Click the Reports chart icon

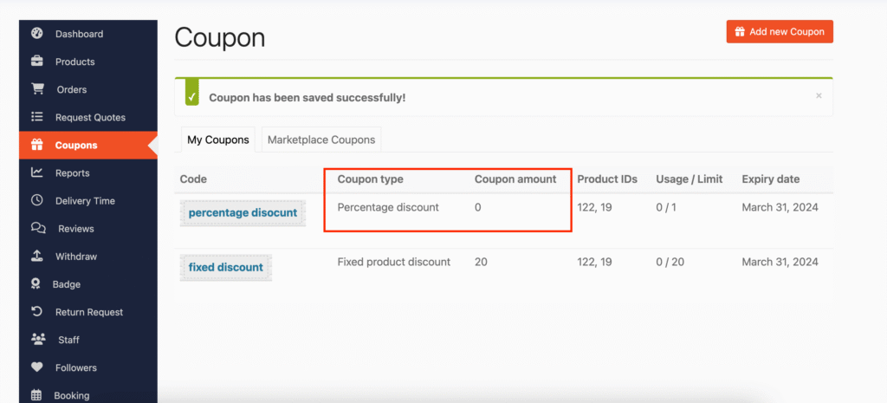[x=37, y=172]
